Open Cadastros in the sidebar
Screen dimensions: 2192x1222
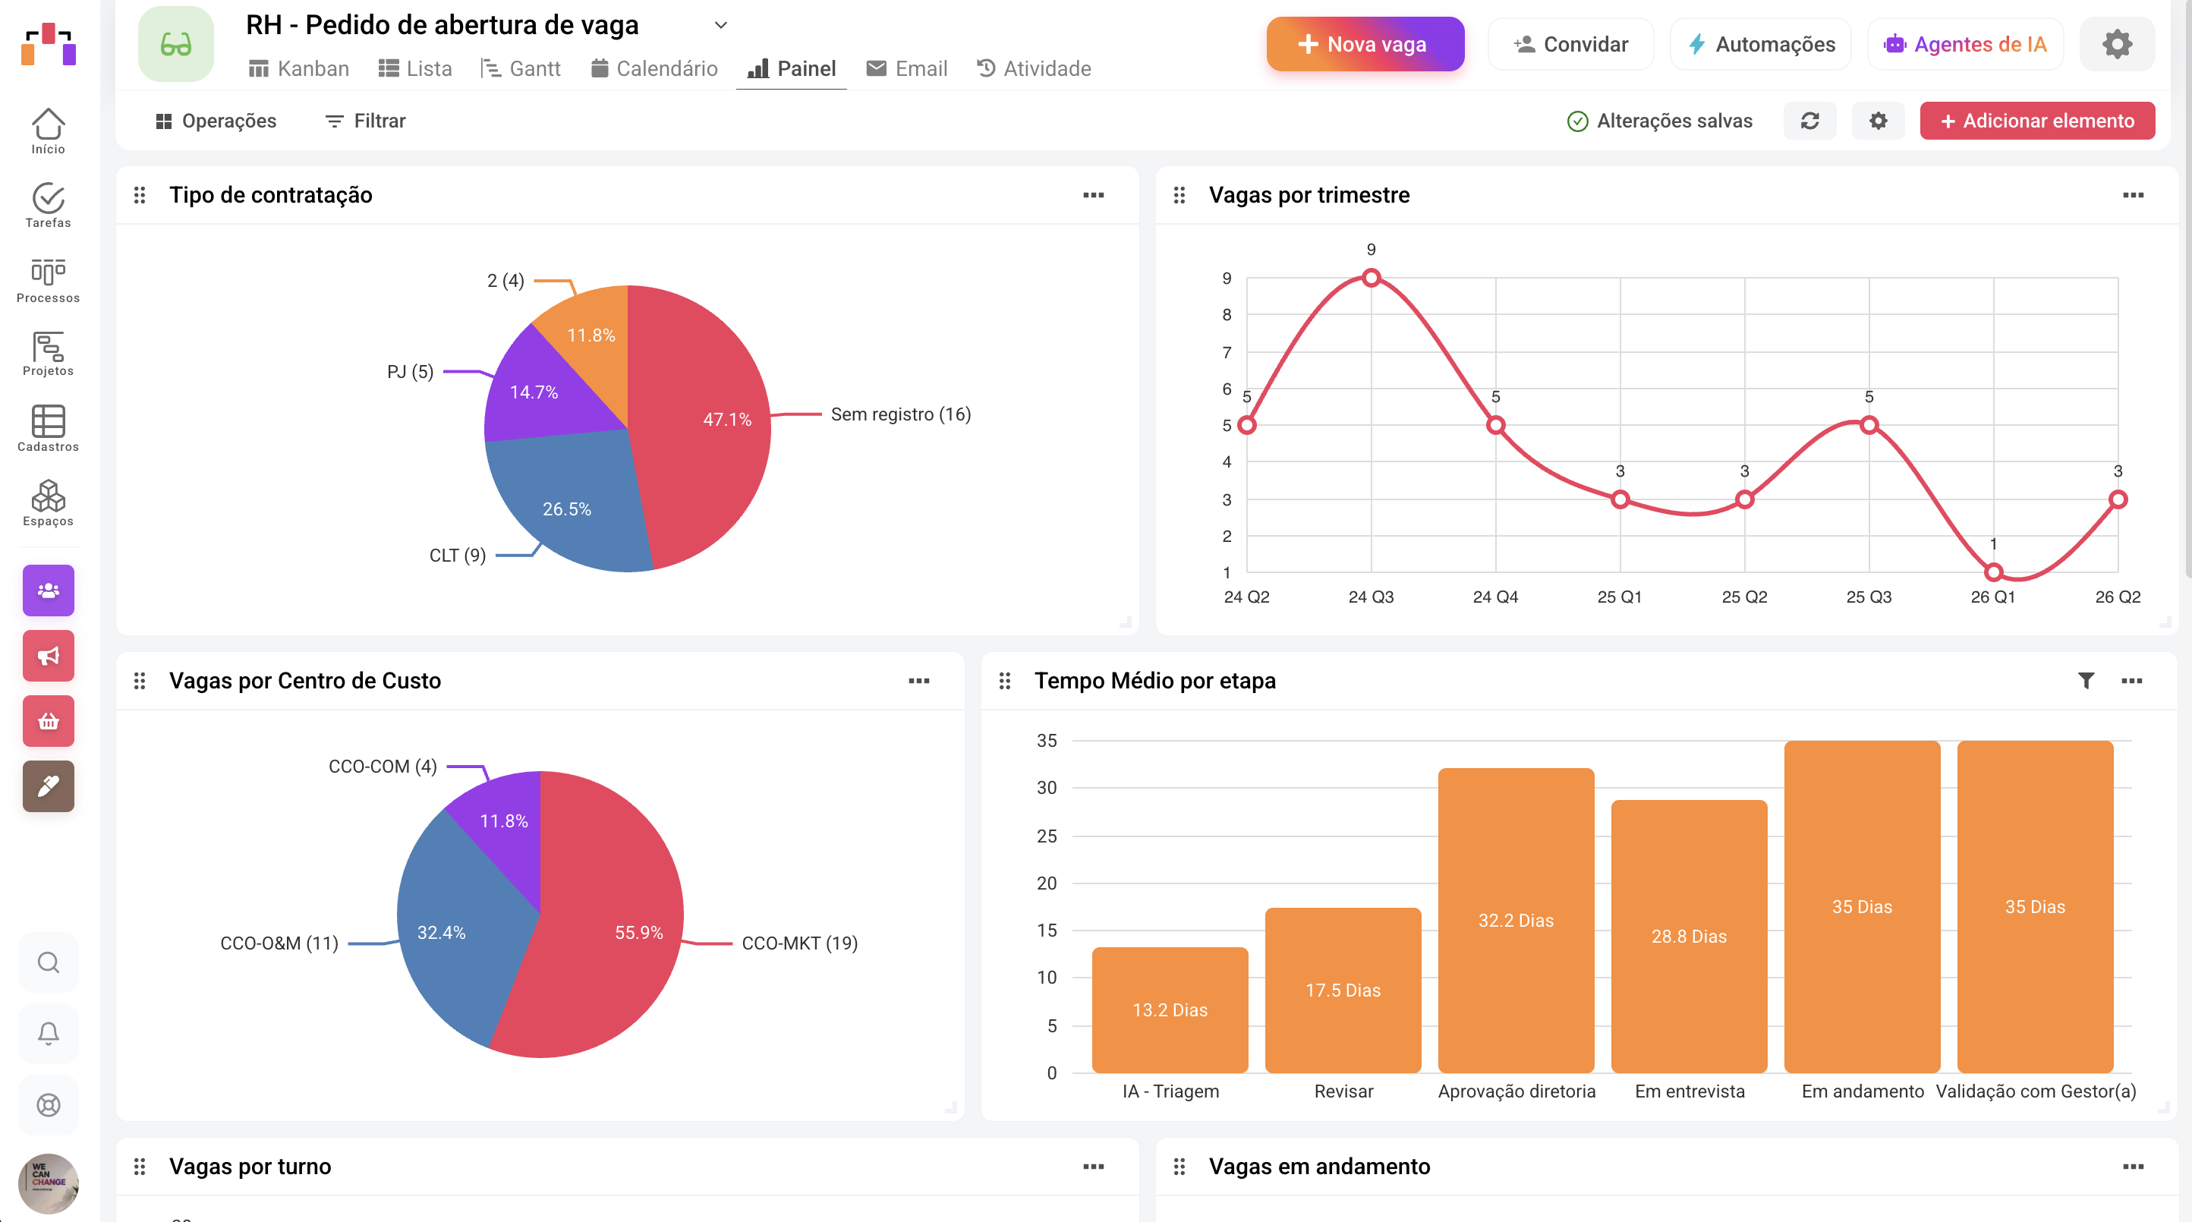point(48,429)
